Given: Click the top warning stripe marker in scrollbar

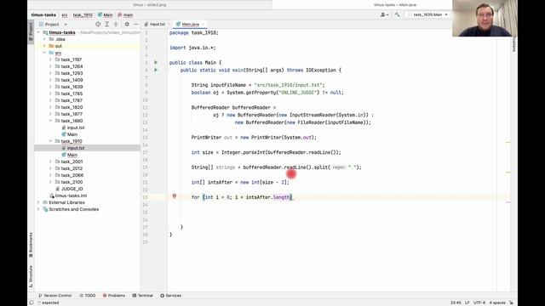Looking at the screenshot, I should pyautogui.click(x=508, y=142).
